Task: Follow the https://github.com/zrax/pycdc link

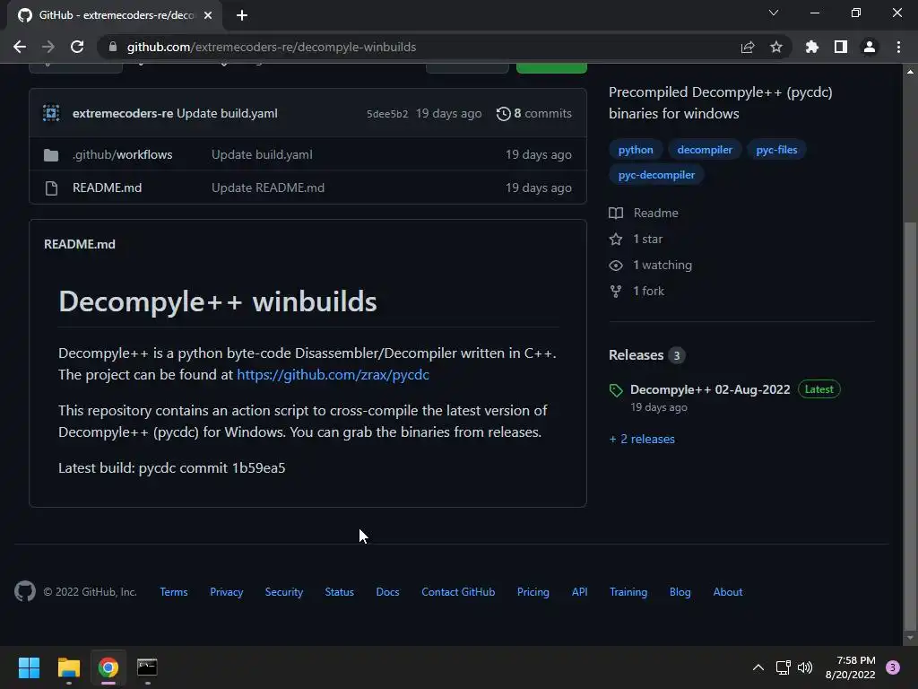Action: point(333,374)
